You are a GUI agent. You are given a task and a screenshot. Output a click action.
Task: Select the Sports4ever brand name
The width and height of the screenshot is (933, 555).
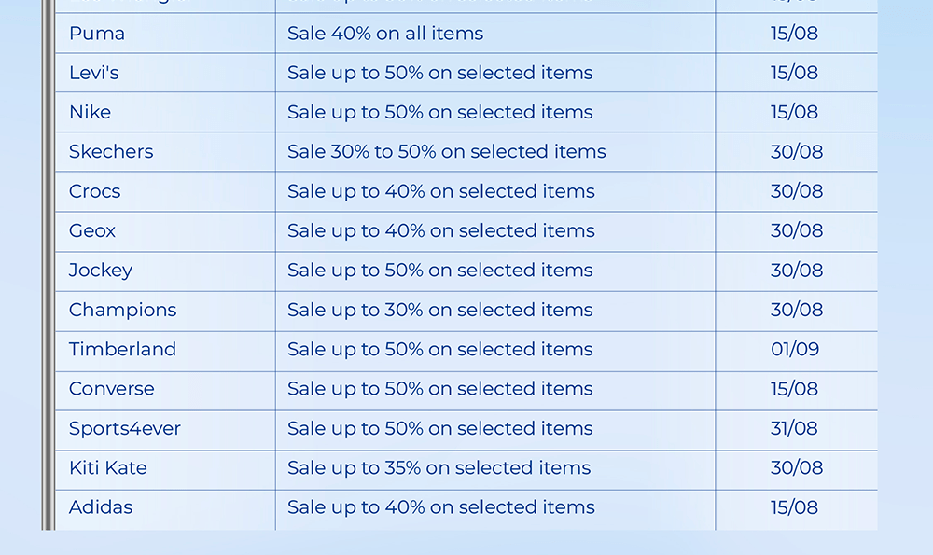[125, 429]
